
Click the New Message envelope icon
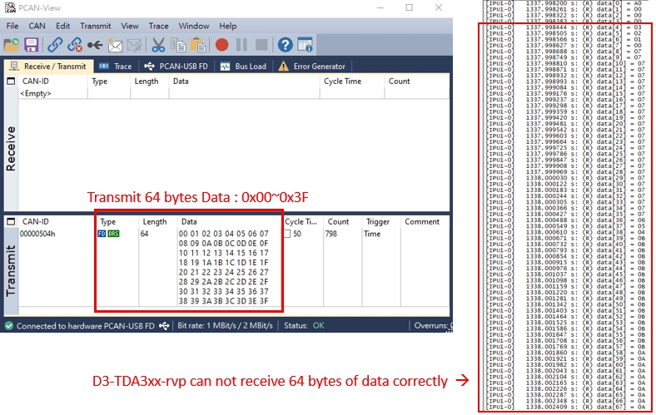pos(115,45)
